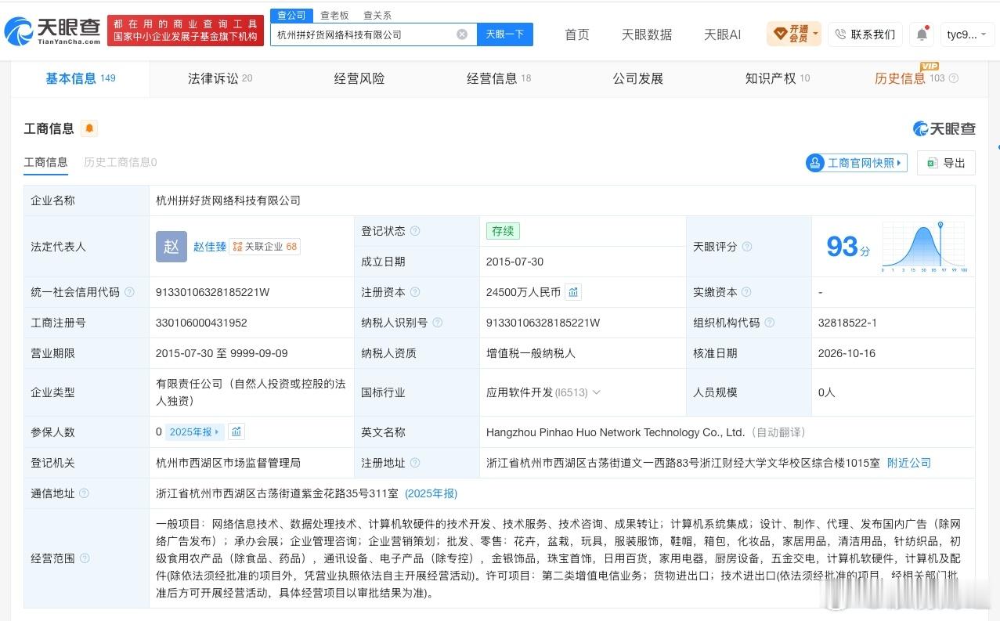Viewport: 1000px width, 621px height.
Task: Click help icon beside 实缴资本
Action: coord(747,292)
